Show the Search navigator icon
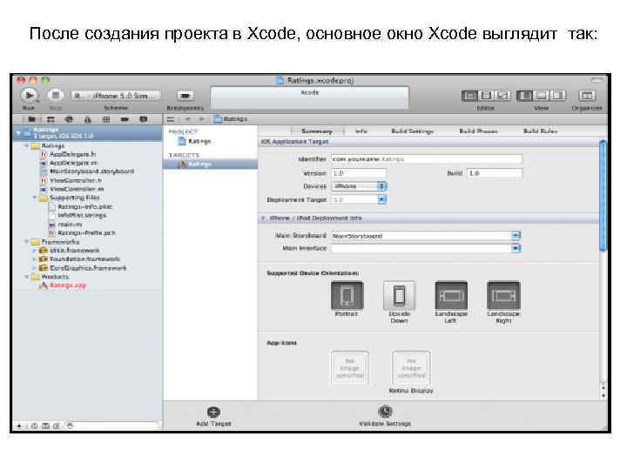 [69, 119]
